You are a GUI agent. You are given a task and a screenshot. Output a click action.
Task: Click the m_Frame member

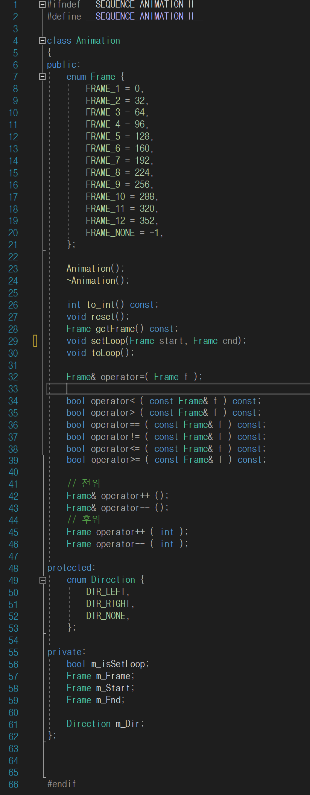click(113, 676)
